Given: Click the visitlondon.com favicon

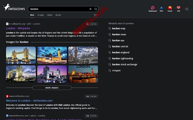Looking at the screenshot, I should (x=7, y=96).
